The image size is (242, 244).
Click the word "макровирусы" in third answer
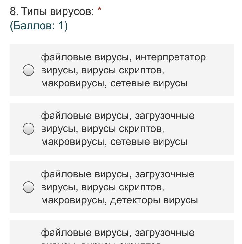pyautogui.click(x=73, y=200)
